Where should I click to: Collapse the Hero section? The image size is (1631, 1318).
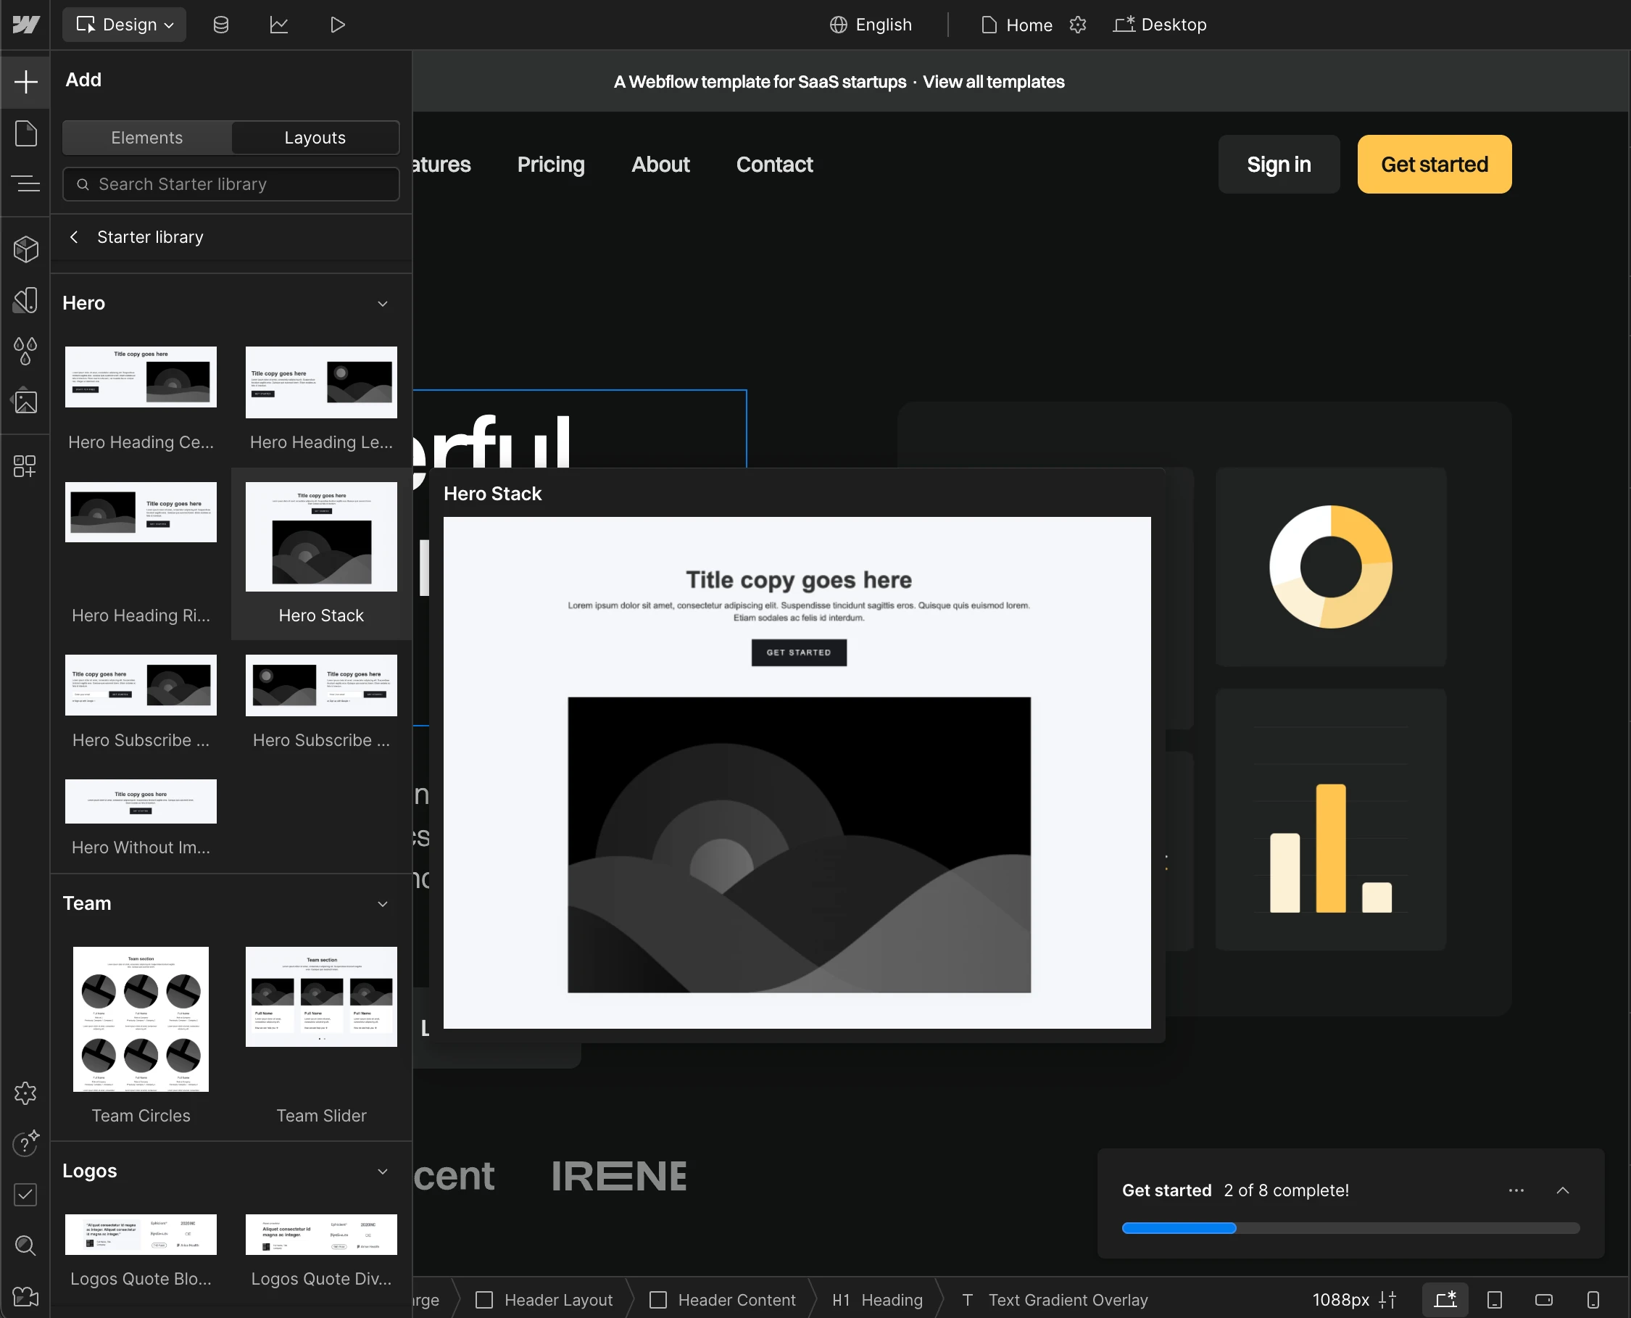[383, 303]
